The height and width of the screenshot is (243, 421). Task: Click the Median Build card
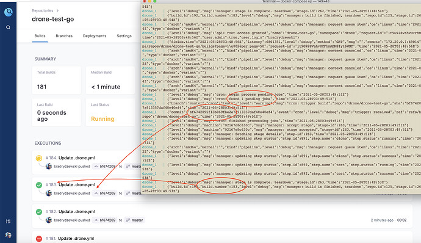110,81
